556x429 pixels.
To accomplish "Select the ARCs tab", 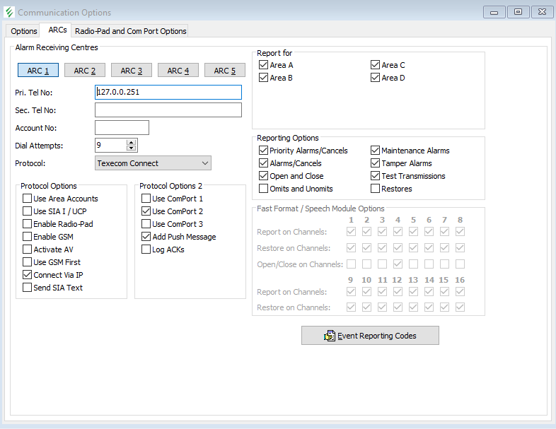I will pos(57,30).
